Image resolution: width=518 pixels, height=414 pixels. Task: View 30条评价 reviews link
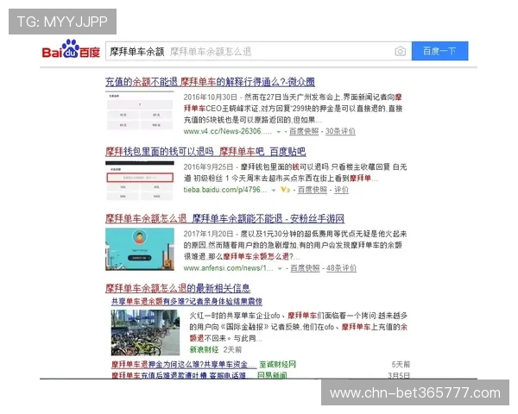340,131
